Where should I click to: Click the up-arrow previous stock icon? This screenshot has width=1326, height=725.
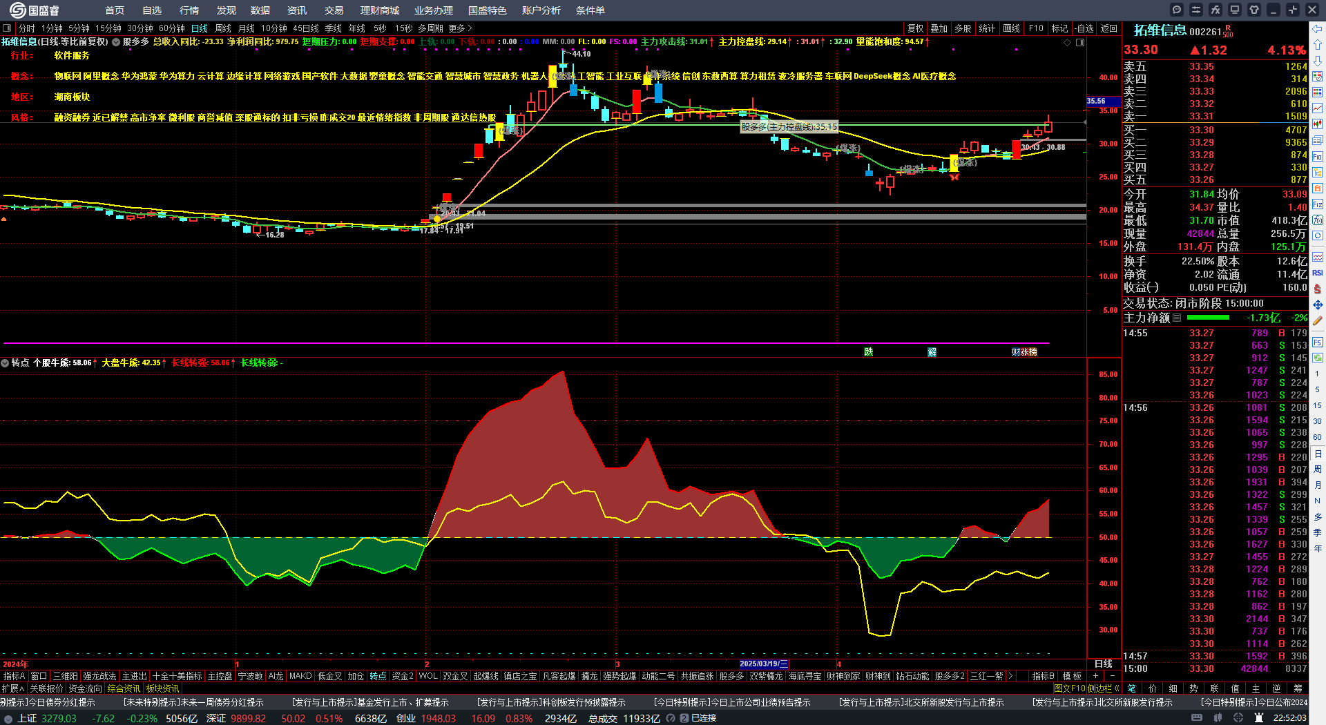click(x=1318, y=45)
